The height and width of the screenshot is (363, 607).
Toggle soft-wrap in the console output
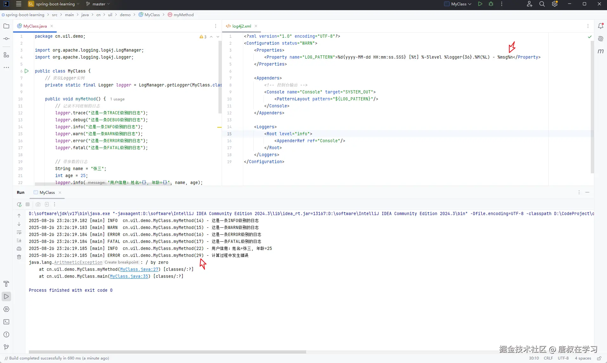pyautogui.click(x=19, y=232)
